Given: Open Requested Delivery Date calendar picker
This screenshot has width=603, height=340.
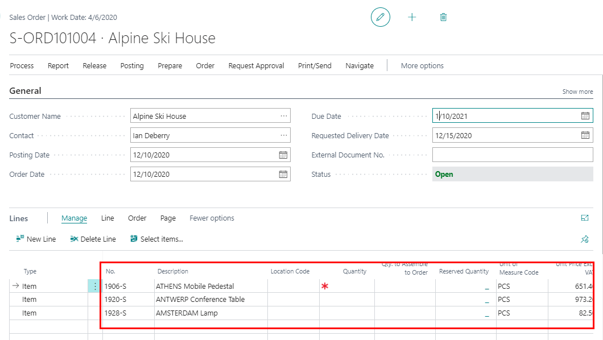Looking at the screenshot, I should (585, 135).
